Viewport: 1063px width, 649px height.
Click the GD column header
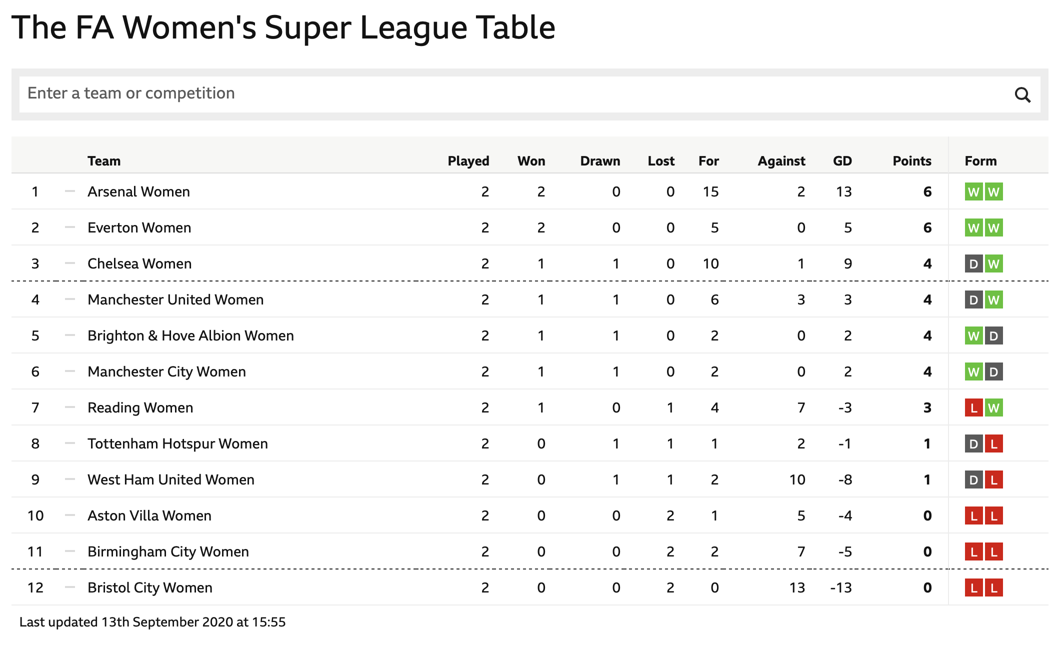[842, 161]
